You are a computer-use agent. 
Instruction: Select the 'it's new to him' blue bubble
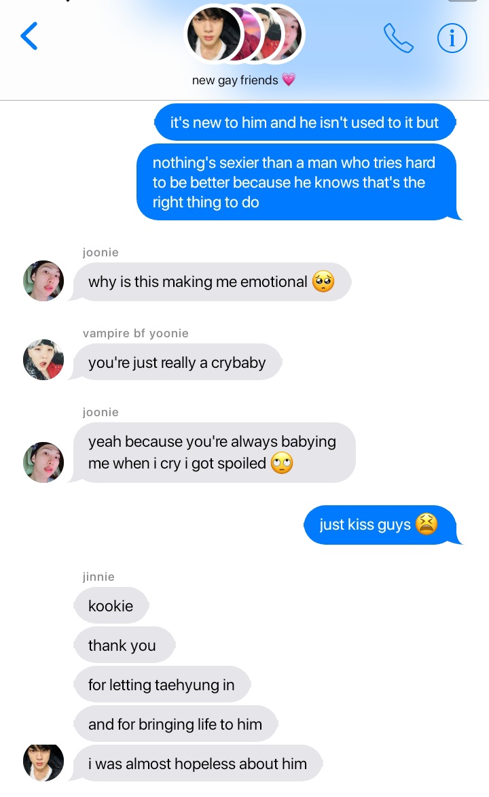point(305,122)
